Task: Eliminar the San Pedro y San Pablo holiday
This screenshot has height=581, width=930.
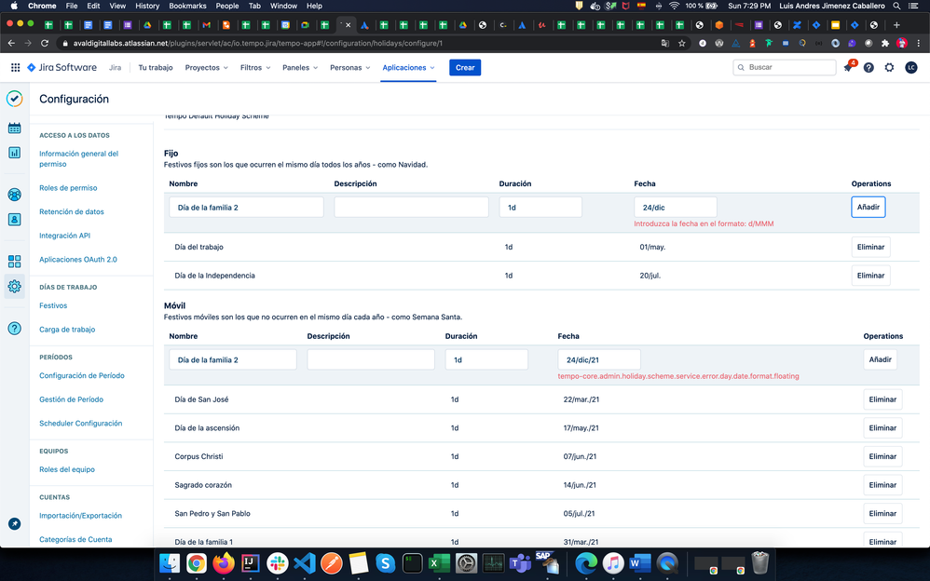Action: (882, 513)
